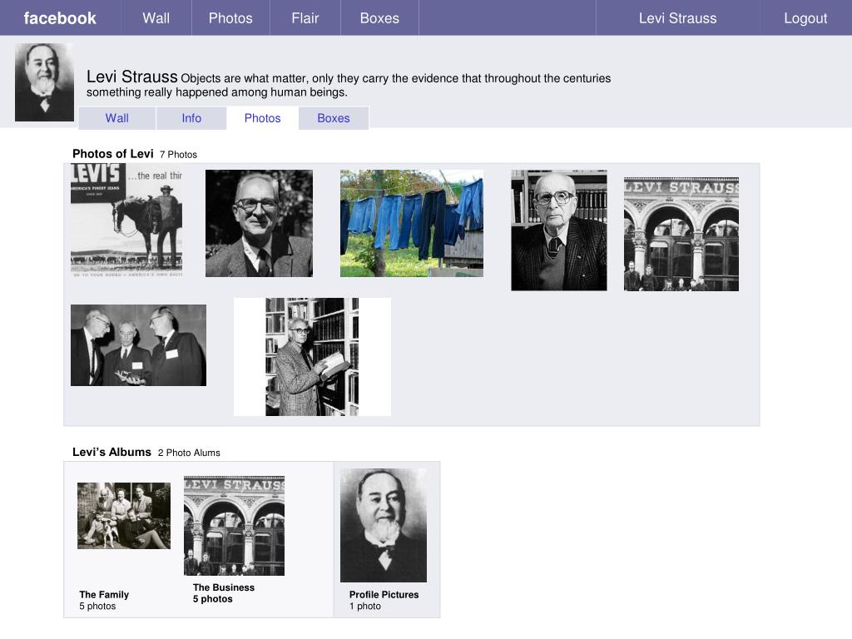
Task: Open Boxes in top navigation bar
Action: pos(379,18)
